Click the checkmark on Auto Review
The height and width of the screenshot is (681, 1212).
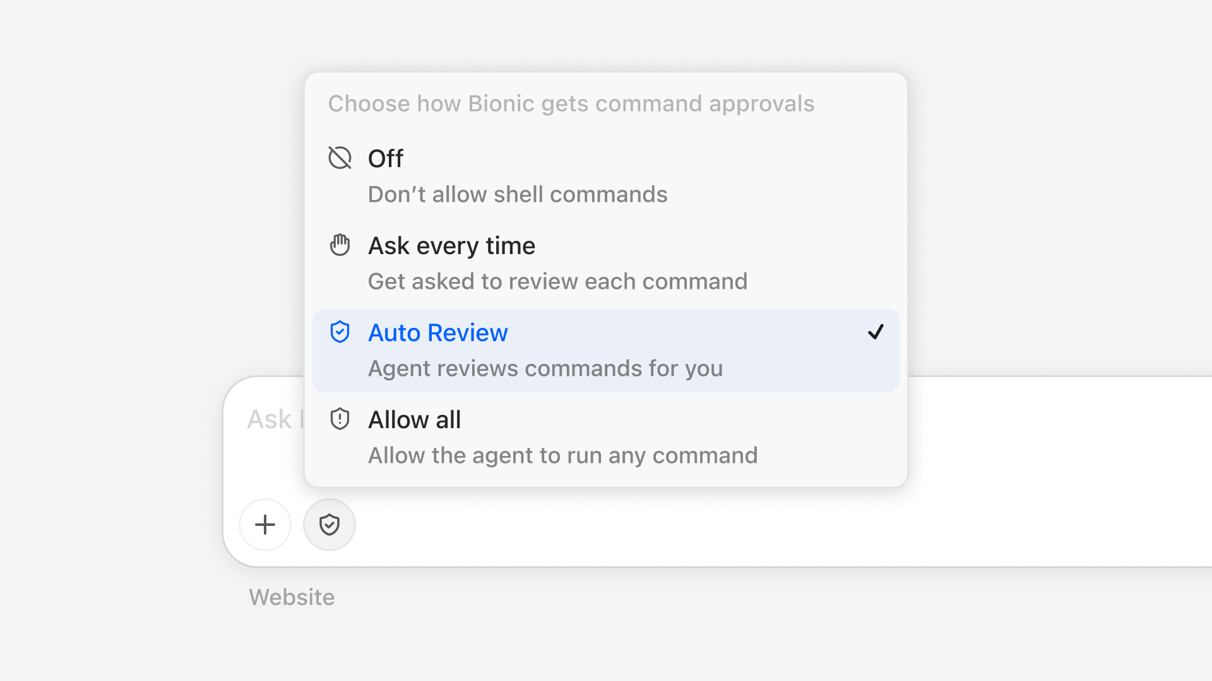876,332
